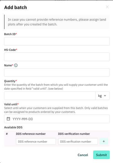
Task: Click the # column header
Action: tap(7, 134)
